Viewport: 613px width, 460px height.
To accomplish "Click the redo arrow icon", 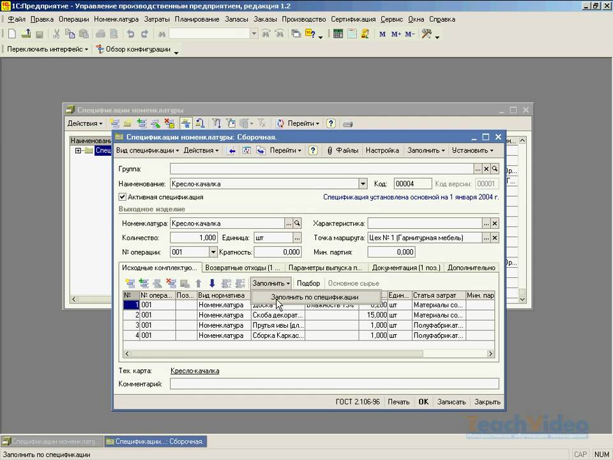I will click(144, 34).
